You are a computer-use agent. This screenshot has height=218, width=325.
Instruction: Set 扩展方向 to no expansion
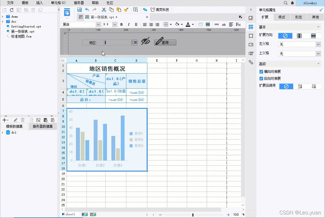coord(285,36)
